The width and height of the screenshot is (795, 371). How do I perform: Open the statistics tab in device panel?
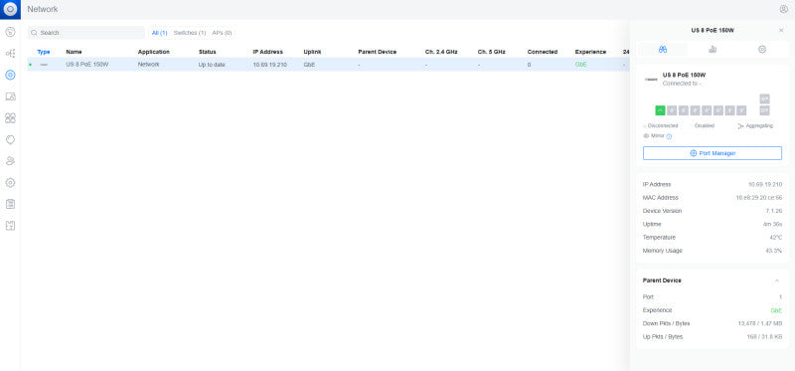[x=713, y=49]
